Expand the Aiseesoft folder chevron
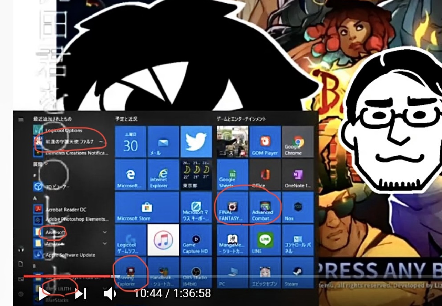Image resolution: width=442 pixels, height=306 pixels. [105, 232]
